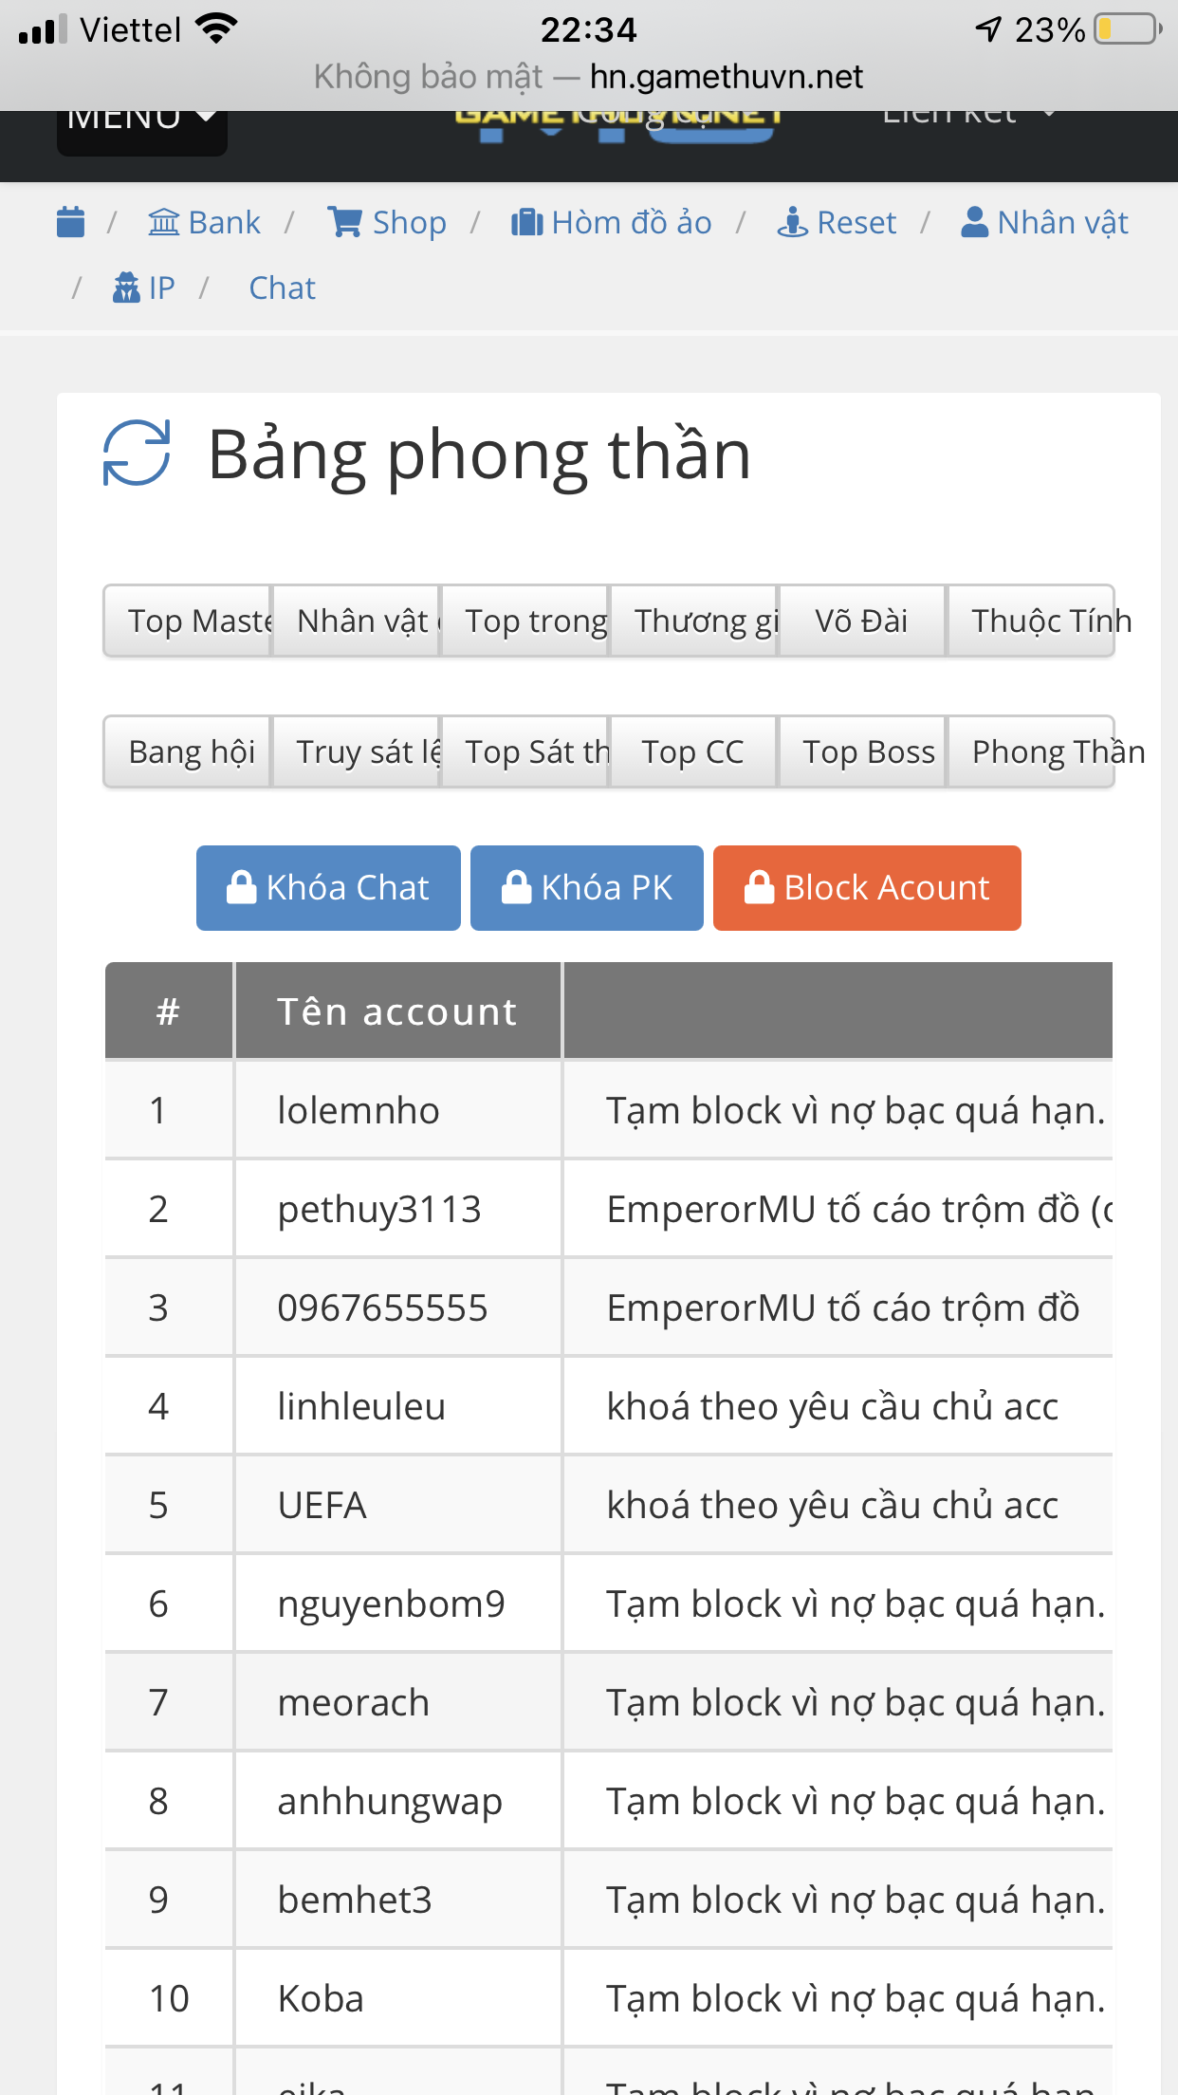Open the Nhân vật character page
This screenshot has width=1178, height=2095.
(1044, 222)
